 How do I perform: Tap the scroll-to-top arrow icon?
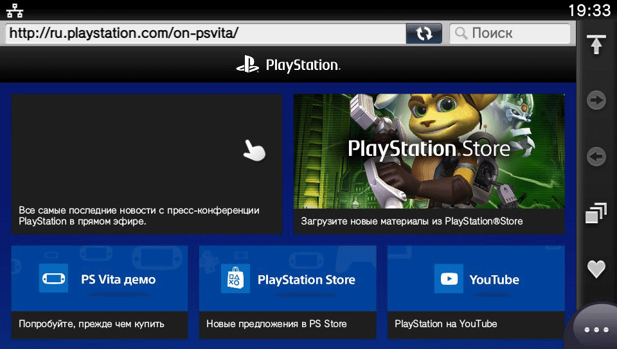coord(596,45)
